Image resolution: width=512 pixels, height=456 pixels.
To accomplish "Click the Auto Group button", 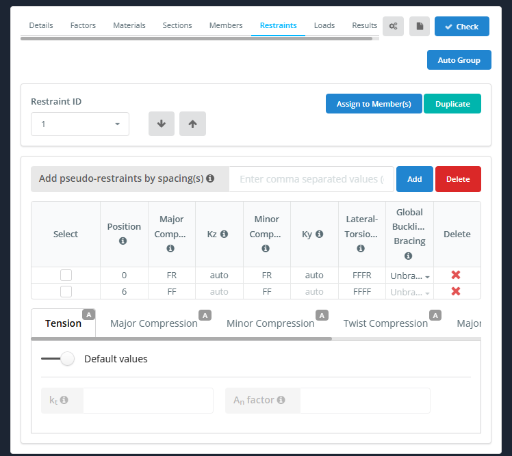I will 459,60.
